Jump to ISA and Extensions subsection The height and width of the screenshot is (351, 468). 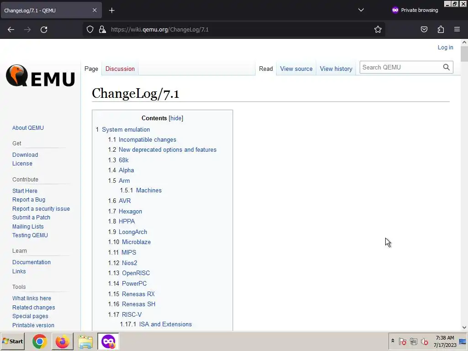[165, 324]
